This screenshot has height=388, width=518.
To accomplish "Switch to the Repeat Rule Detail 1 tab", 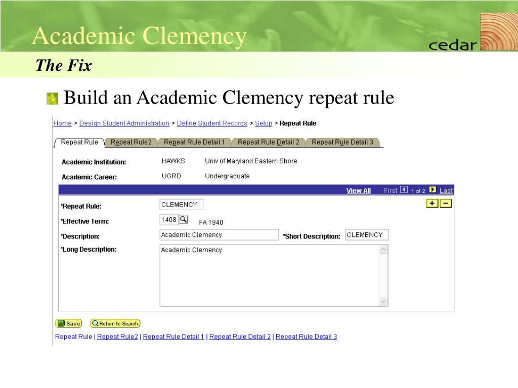I will pyautogui.click(x=194, y=142).
